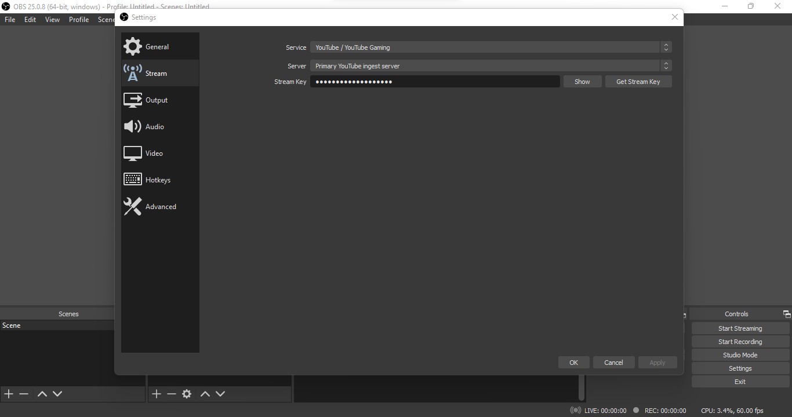This screenshot has height=417, width=792.
Task: Open source properties with the gear icon
Action: click(187, 394)
